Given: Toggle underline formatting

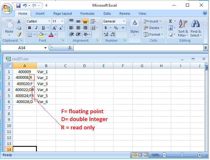Looking at the screenshot, I should point(43,28).
